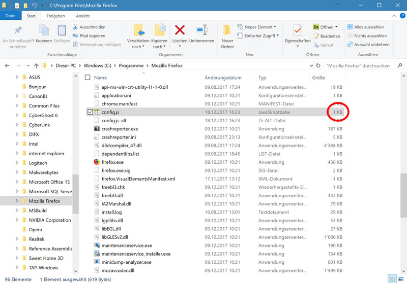407x283 pixels.
Task: Click the Löschen red X icon
Action: point(180,29)
